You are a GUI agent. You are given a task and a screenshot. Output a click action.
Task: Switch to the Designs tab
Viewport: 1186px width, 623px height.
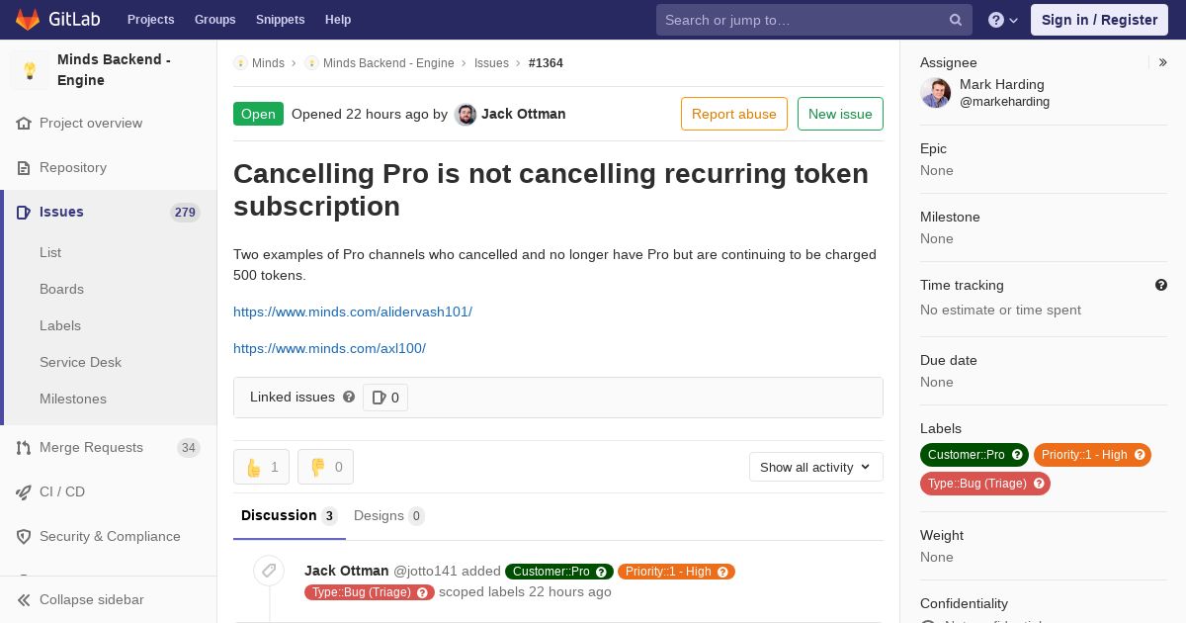tap(389, 515)
